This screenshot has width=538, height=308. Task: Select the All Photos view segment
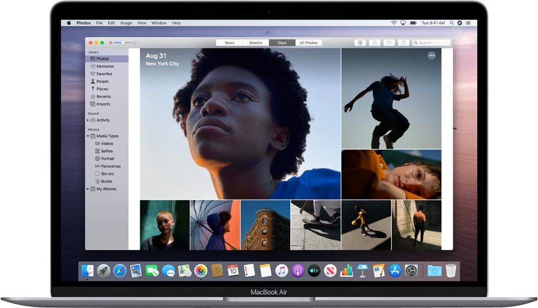tap(308, 43)
